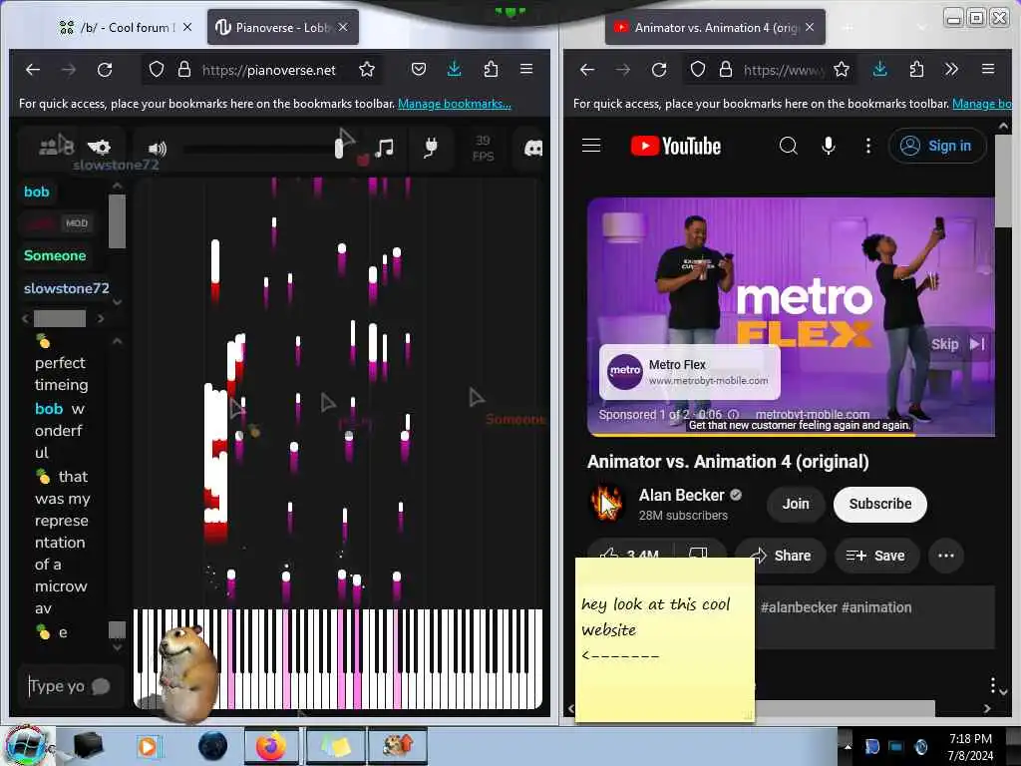Focus the Pianoverse chat input box
1021x766 pixels.
(71, 686)
